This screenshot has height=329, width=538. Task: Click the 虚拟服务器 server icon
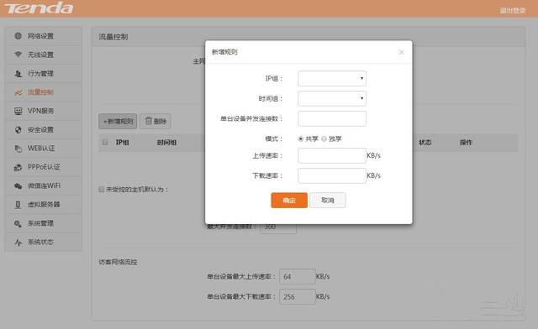click(18, 205)
